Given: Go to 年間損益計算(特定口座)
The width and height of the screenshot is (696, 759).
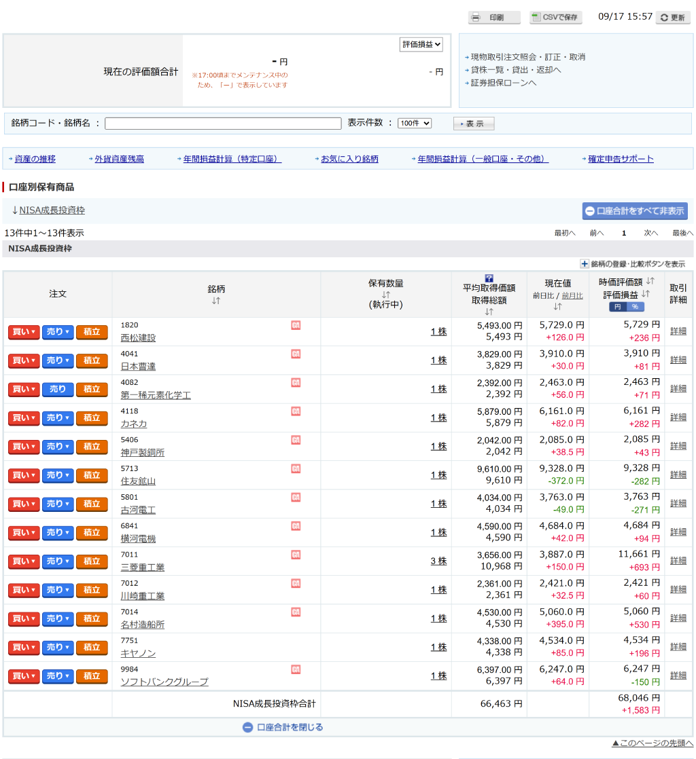Looking at the screenshot, I should [232, 159].
